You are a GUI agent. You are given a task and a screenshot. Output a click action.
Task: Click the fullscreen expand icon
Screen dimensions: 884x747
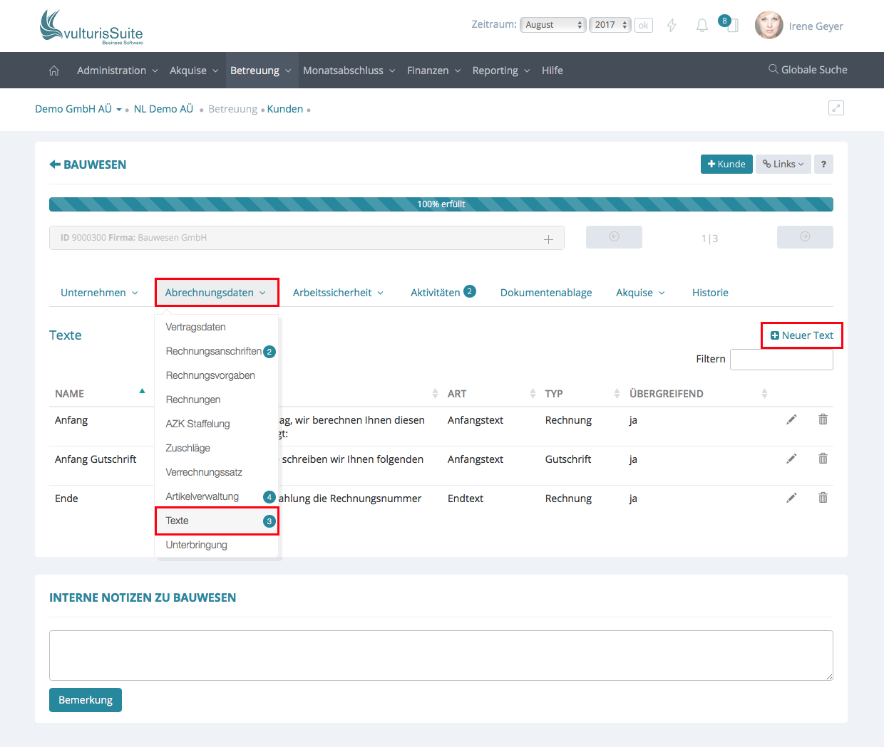(x=836, y=108)
